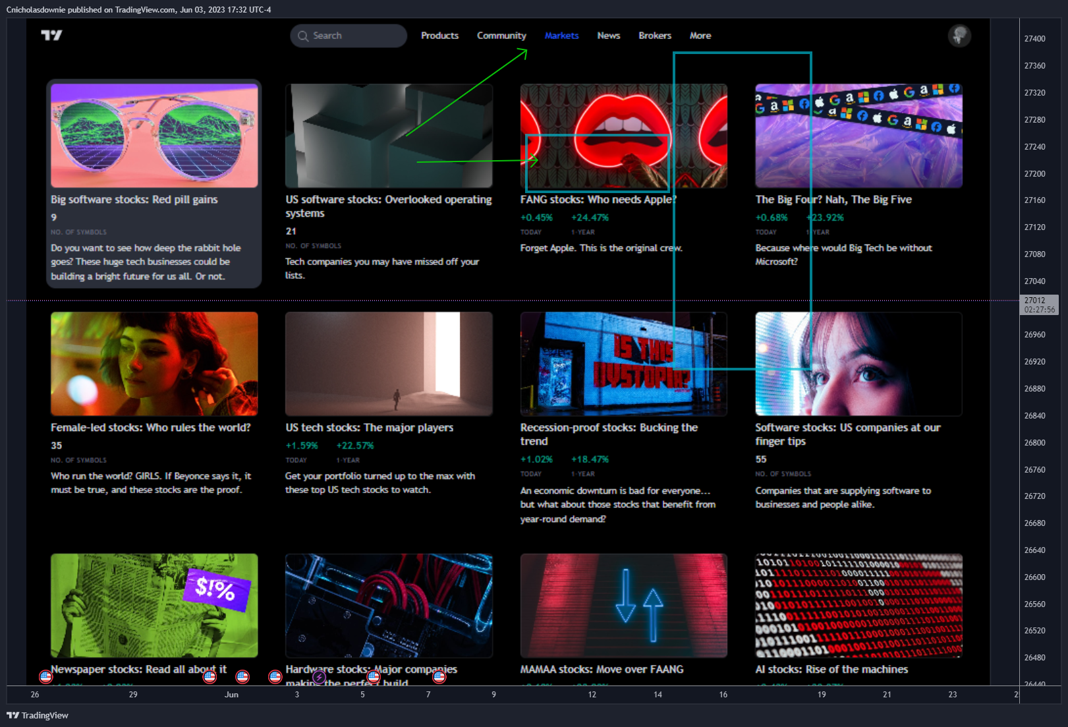
Task: Open the Brokers nav item
Action: (x=655, y=36)
